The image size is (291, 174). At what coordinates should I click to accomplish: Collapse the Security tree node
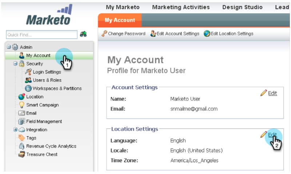pos(15,64)
